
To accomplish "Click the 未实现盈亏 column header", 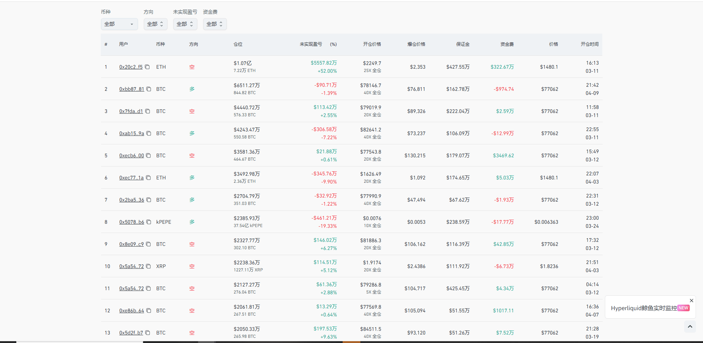I will coord(311,44).
